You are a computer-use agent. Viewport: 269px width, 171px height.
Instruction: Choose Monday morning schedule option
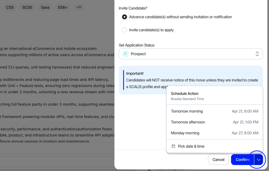pos(214,133)
